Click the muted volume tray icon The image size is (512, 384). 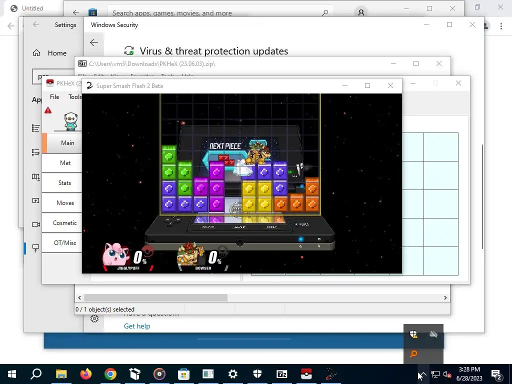(x=447, y=374)
